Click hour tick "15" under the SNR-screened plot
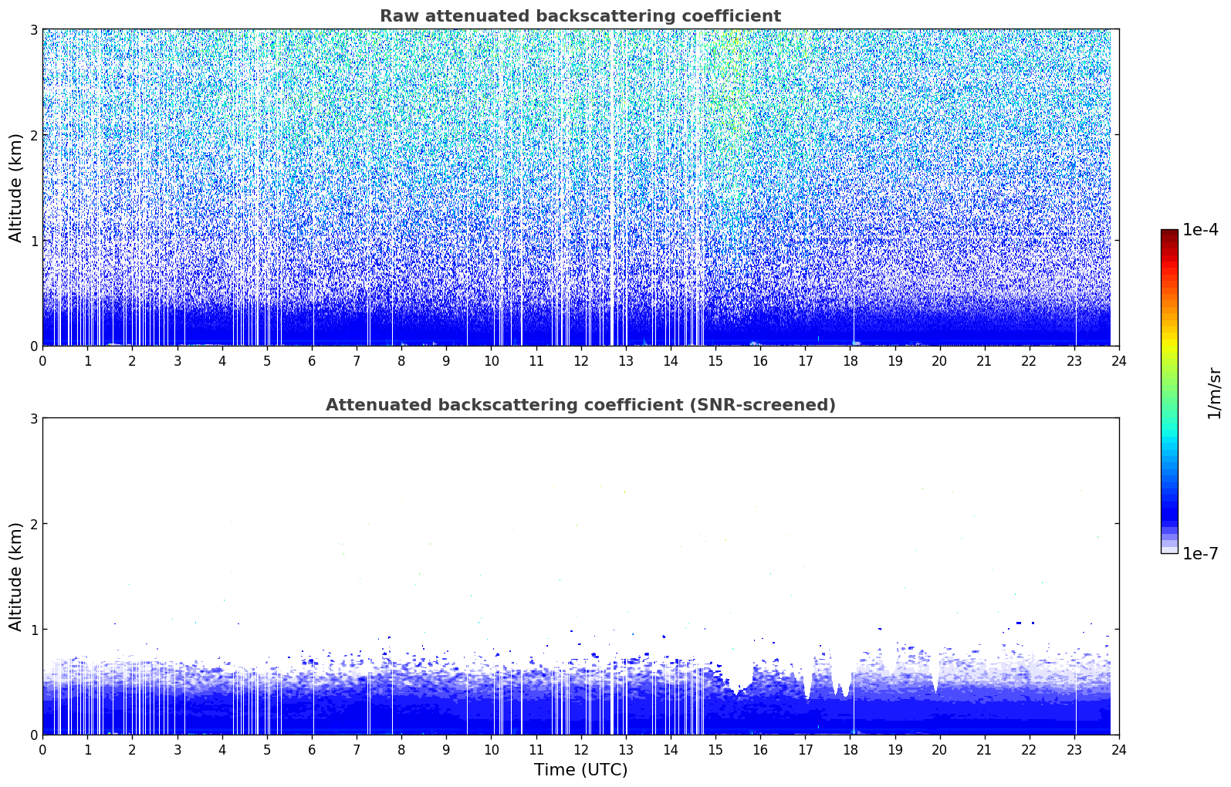 click(x=715, y=749)
